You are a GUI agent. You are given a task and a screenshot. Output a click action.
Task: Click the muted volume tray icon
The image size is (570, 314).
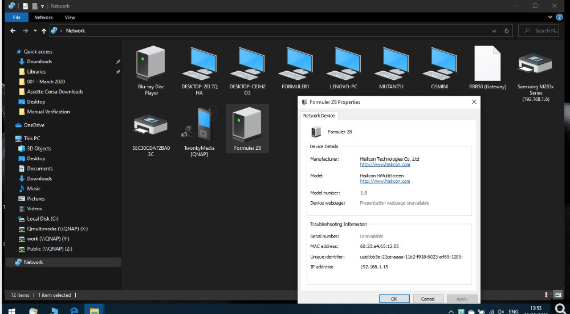[x=501, y=312]
